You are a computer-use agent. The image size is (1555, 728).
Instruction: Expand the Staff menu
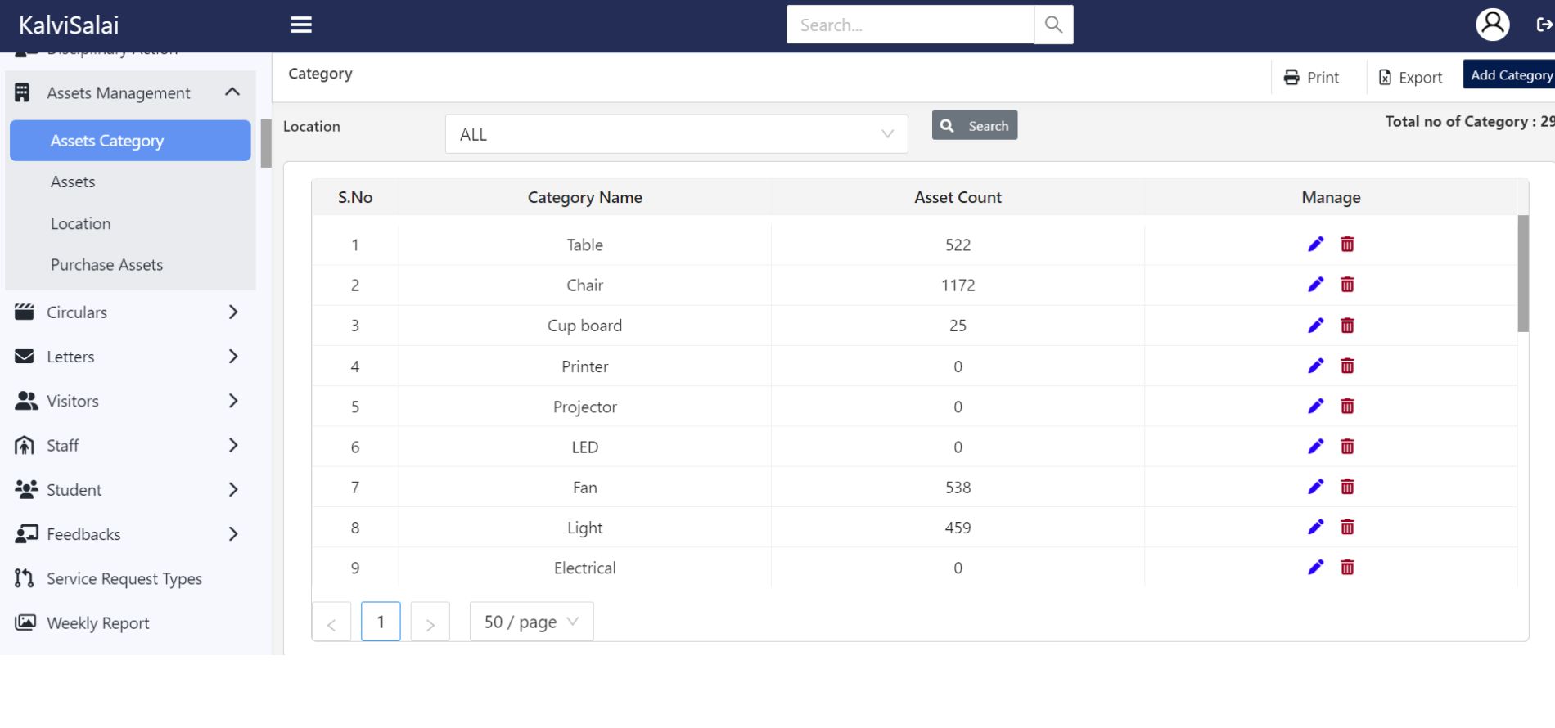click(233, 445)
